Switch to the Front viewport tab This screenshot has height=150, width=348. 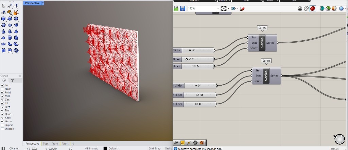click(x=55, y=144)
